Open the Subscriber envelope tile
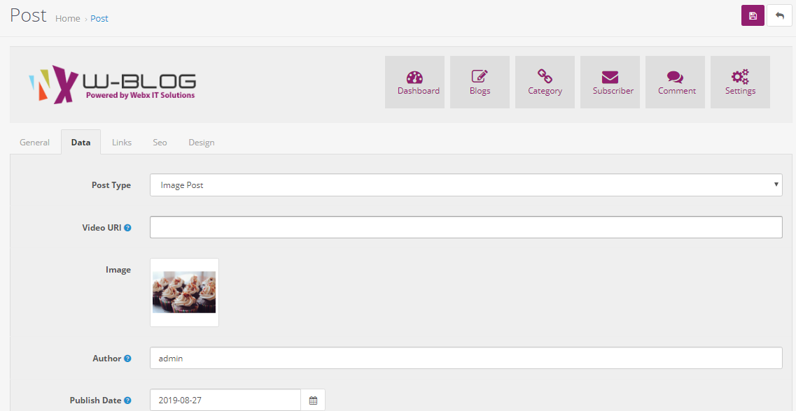Viewport: 796px width, 411px height. 610,82
